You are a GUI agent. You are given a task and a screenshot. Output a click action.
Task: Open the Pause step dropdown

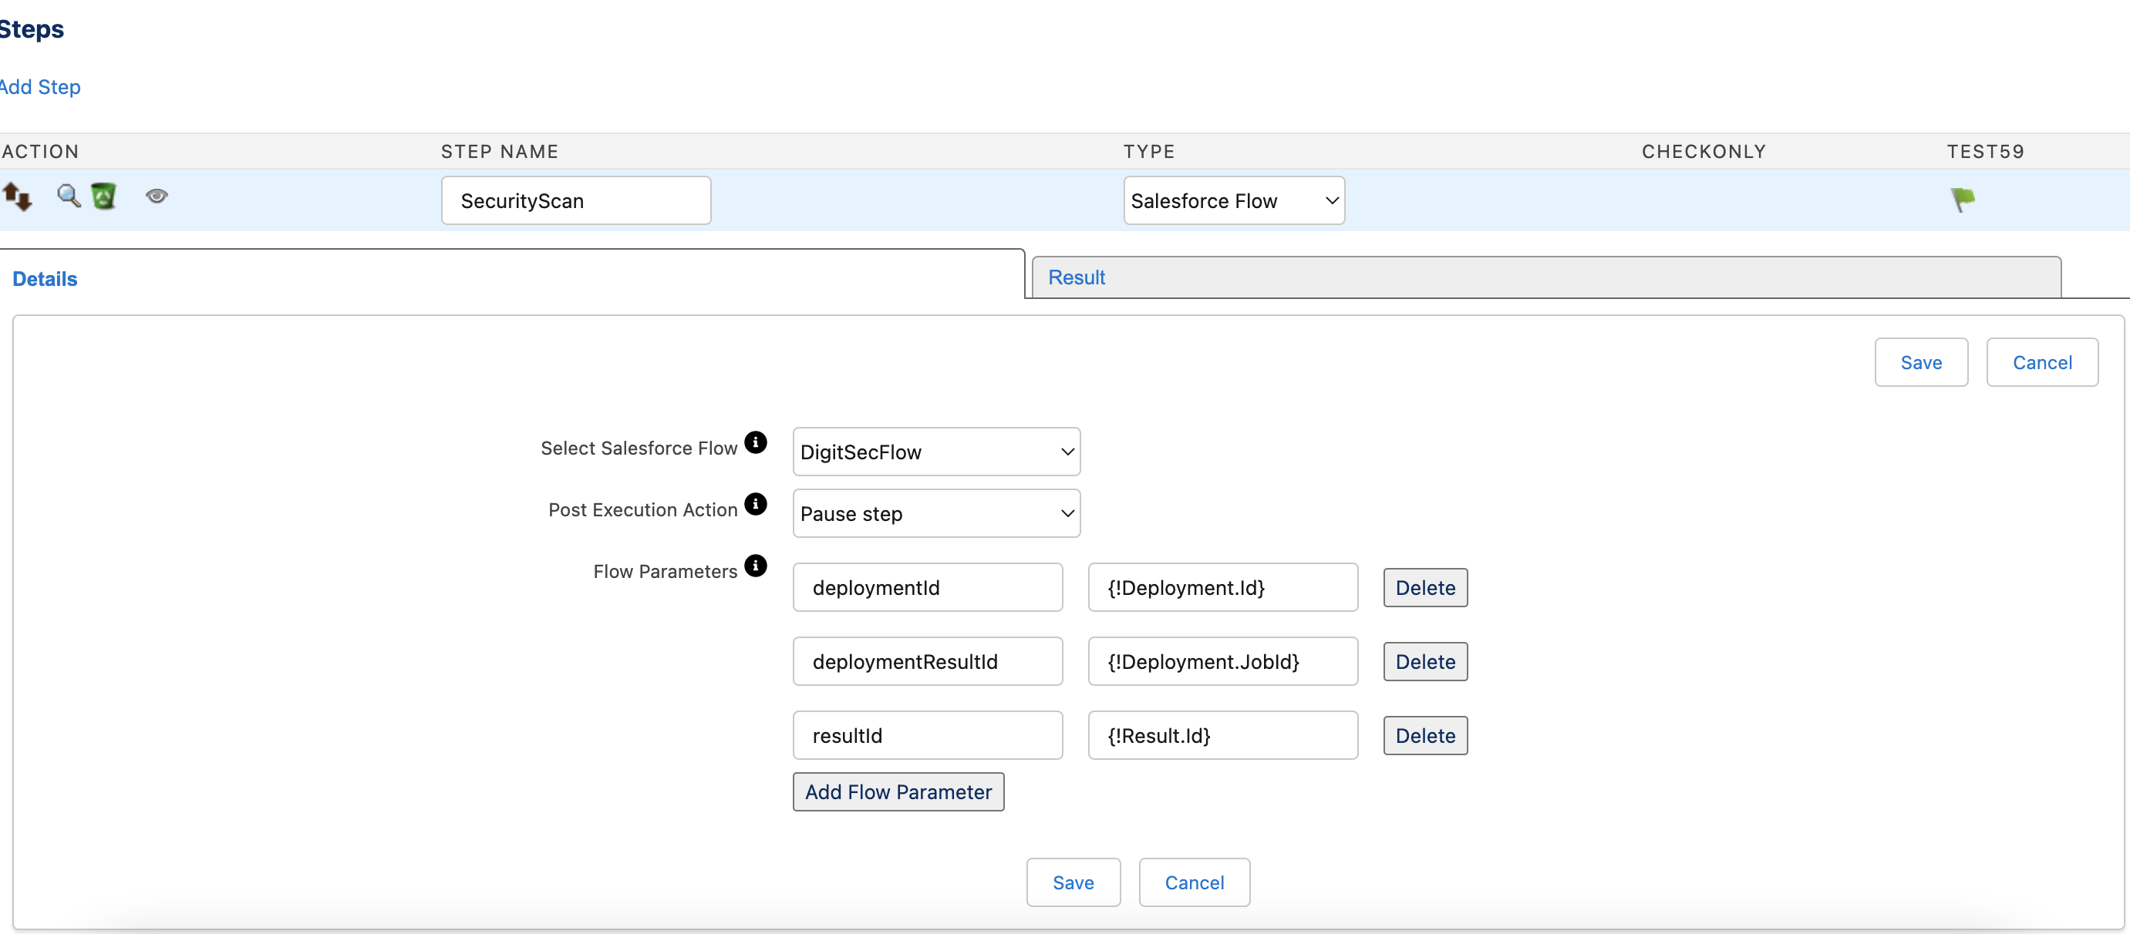(936, 513)
